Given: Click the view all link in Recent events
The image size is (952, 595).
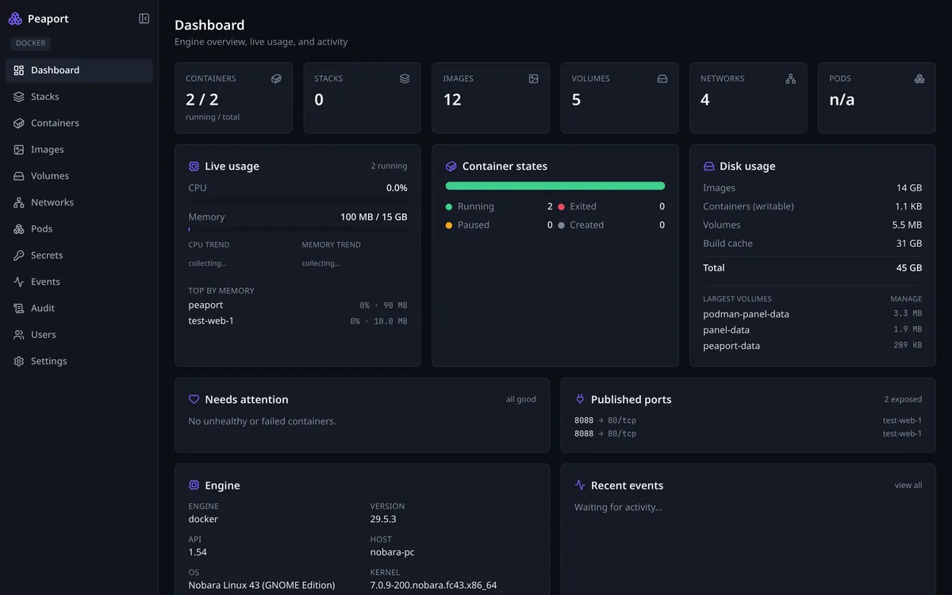Looking at the screenshot, I should (908, 486).
